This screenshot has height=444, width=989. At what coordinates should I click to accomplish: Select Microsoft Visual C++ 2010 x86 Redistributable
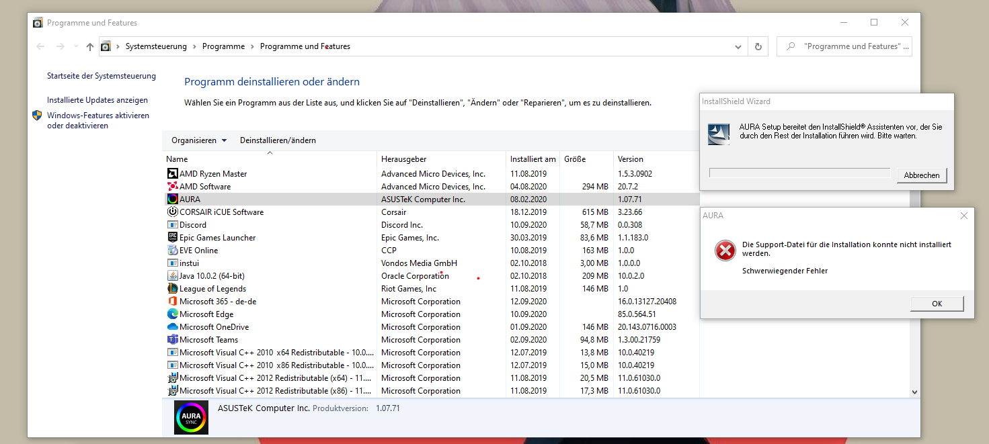click(x=276, y=365)
